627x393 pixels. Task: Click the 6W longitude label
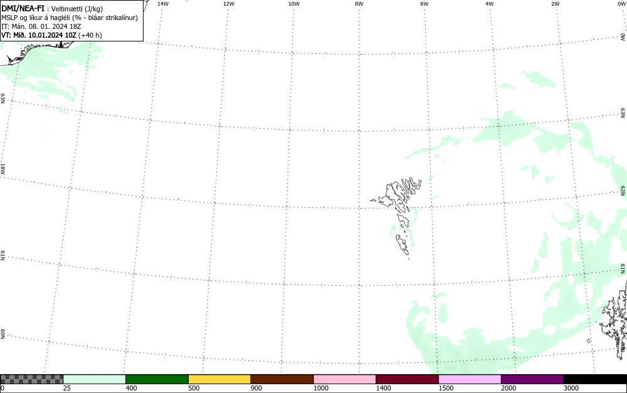(424, 4)
